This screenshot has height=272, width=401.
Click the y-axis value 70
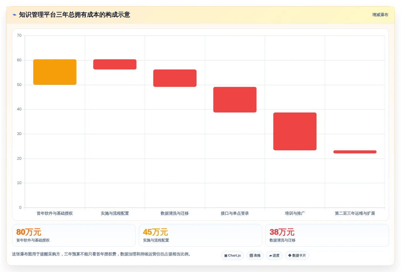(19, 35)
